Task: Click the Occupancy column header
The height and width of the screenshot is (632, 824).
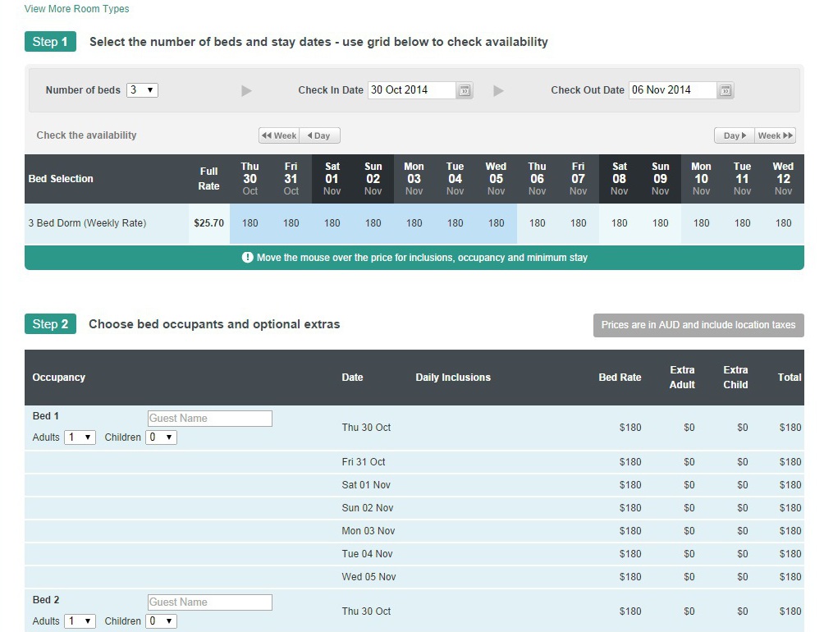Action: click(59, 378)
